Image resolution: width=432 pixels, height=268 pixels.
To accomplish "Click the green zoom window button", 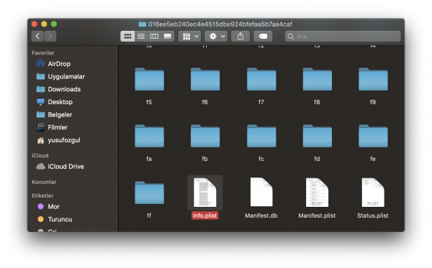I will pos(54,24).
